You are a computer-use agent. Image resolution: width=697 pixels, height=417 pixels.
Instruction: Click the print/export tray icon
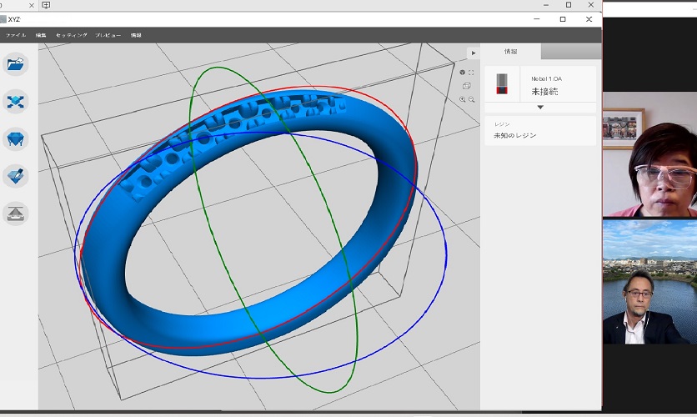coord(16,213)
